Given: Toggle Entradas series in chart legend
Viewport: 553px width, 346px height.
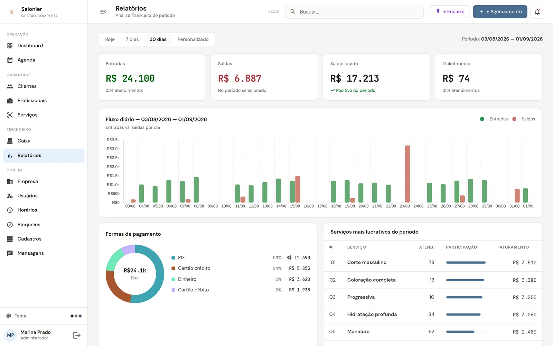Looking at the screenshot, I should pyautogui.click(x=494, y=119).
